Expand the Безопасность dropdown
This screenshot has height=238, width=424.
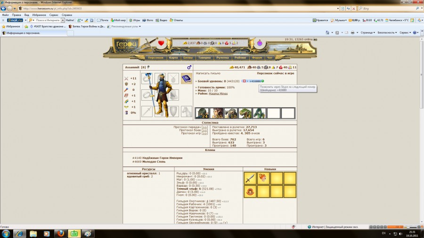[387, 32]
